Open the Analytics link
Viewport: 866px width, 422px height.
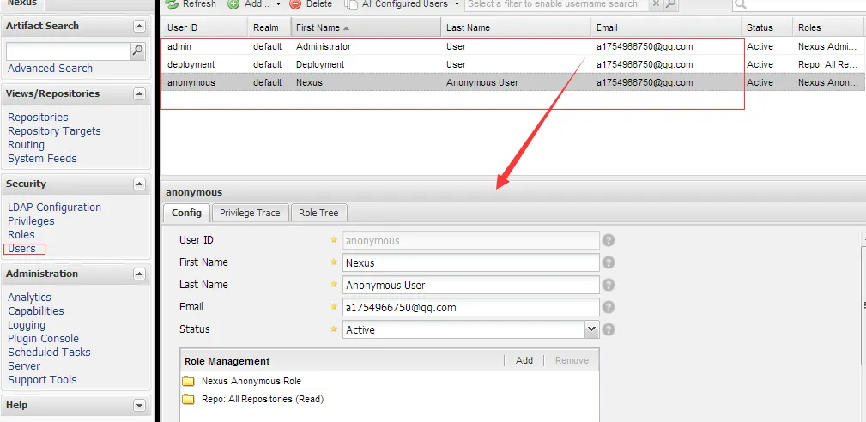tap(29, 298)
